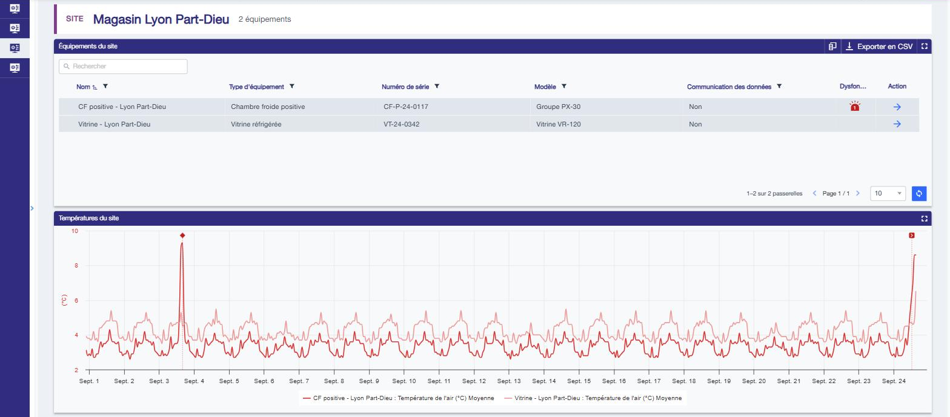This screenshot has width=950, height=417.
Task: Toggle the Vitrine temperature series legend
Action: (x=593, y=398)
